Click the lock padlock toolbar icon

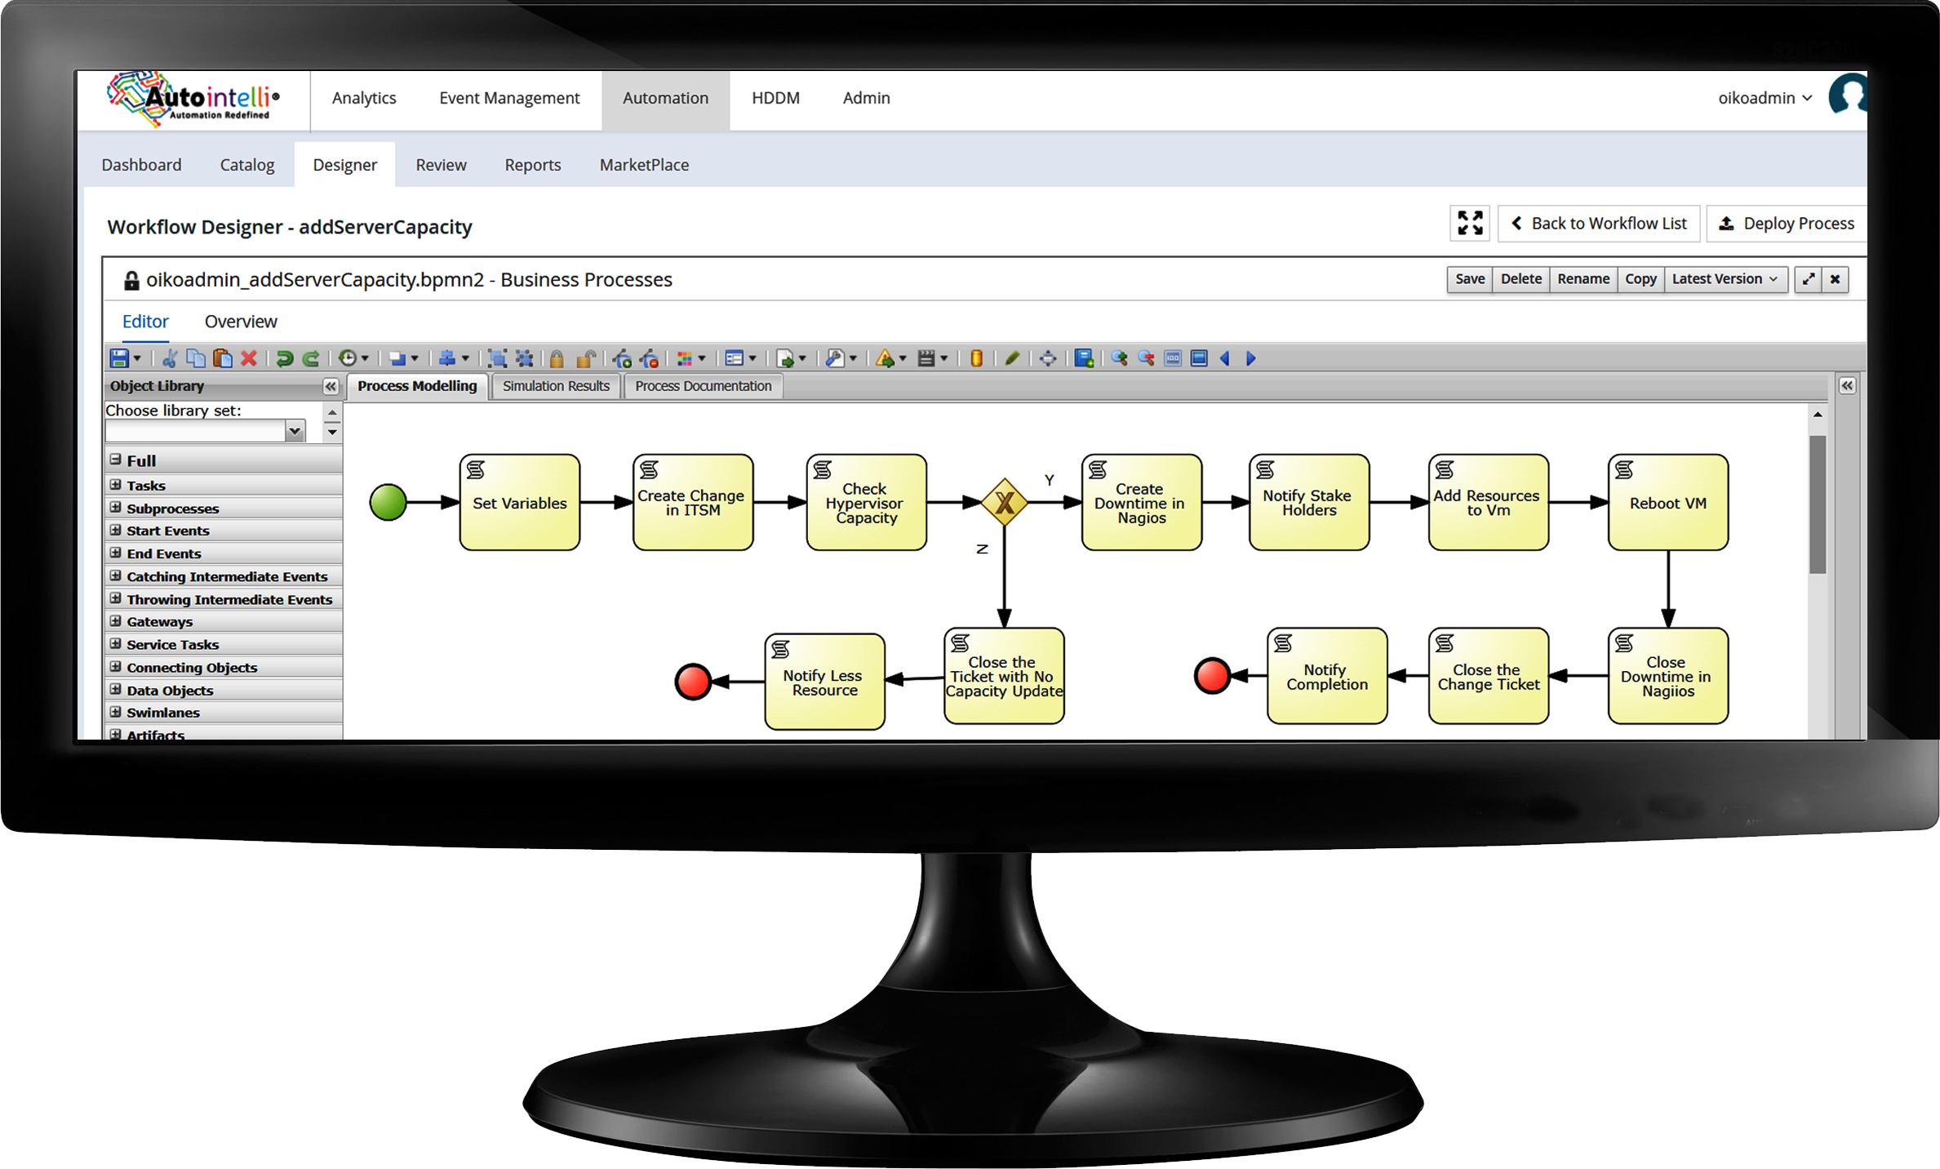click(x=557, y=358)
